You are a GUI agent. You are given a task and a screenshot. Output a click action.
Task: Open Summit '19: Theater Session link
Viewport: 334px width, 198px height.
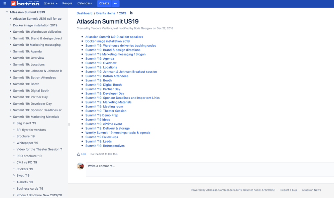(x=106, y=111)
